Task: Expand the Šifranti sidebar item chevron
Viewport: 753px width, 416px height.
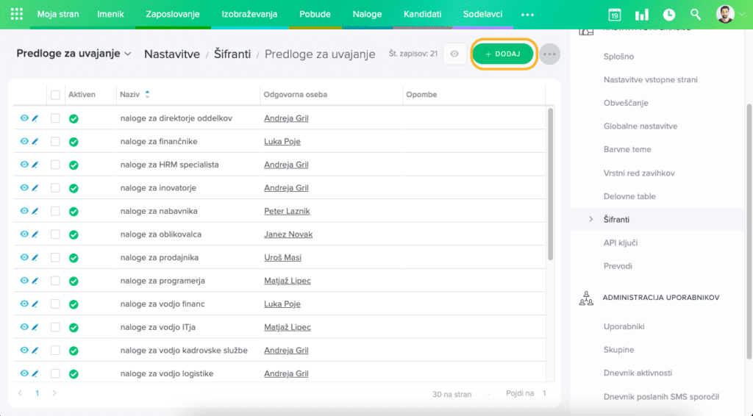Action: click(590, 220)
